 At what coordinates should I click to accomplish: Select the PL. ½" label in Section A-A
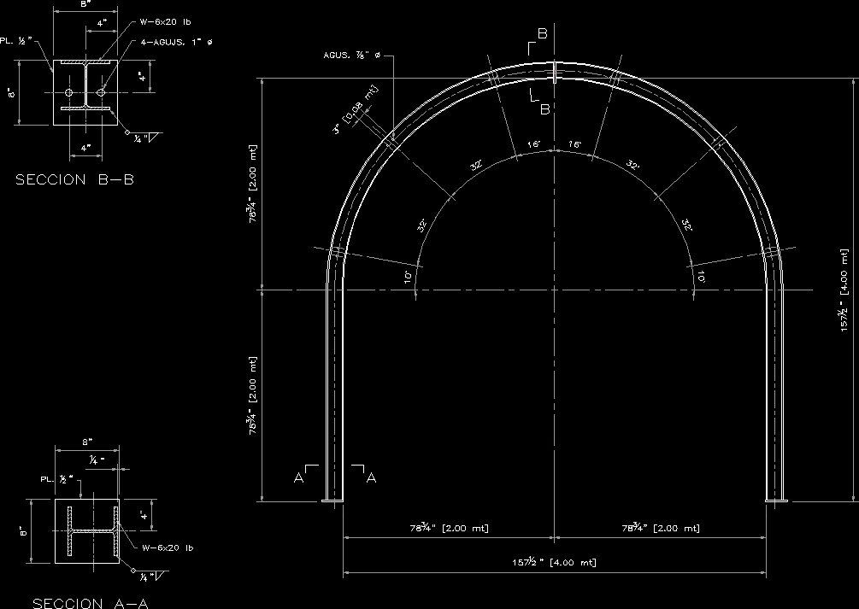[x=57, y=479]
